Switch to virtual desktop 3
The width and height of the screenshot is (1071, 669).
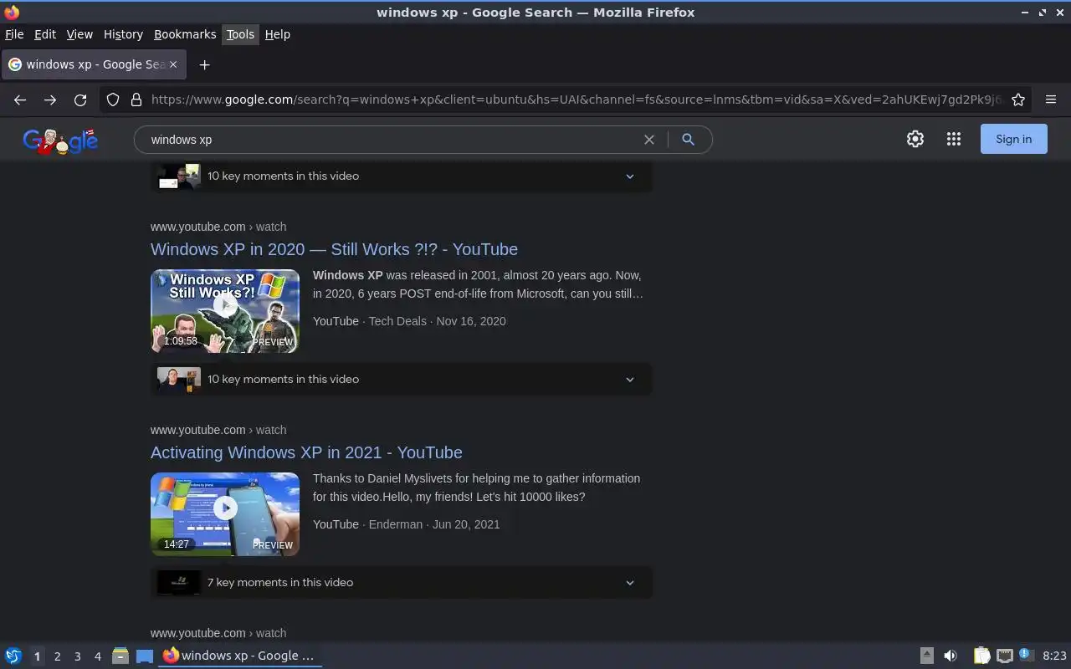tap(77, 656)
